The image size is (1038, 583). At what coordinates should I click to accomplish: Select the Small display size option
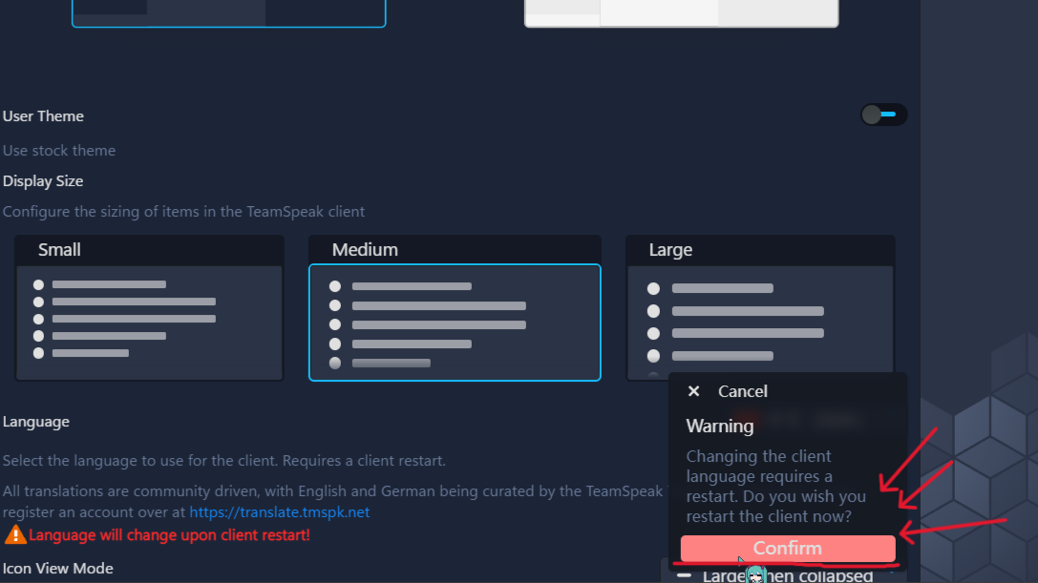149,308
